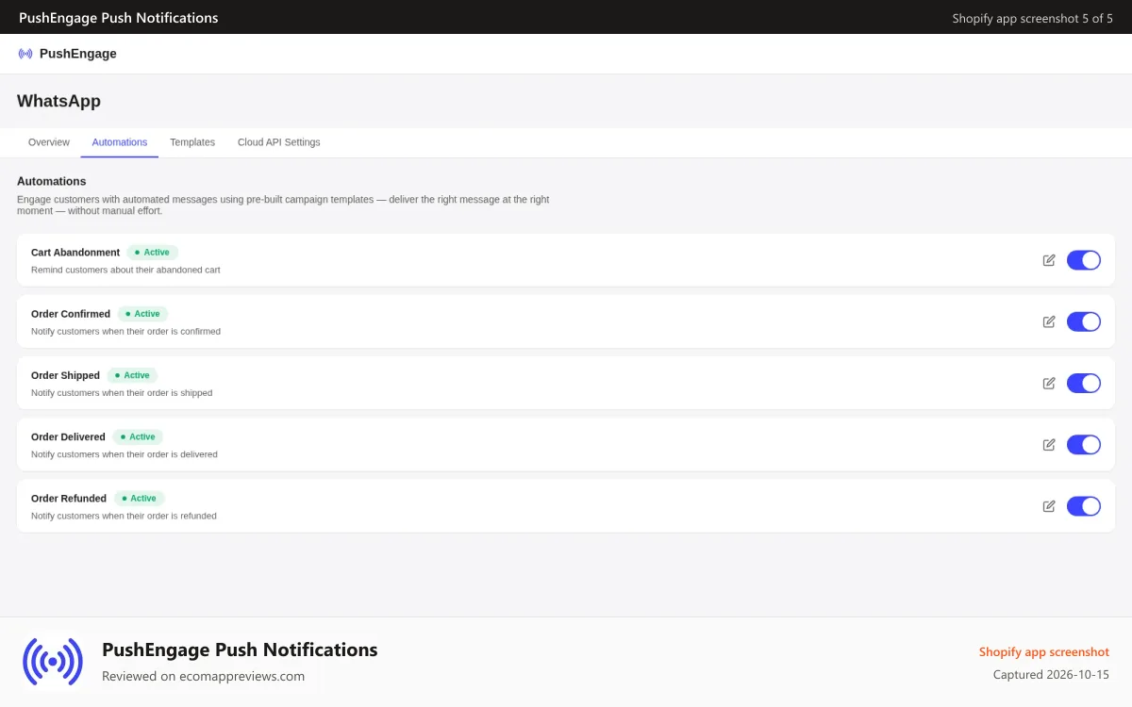Edit the Order Shipped automation
Image resolution: width=1132 pixels, height=707 pixels.
[1049, 383]
